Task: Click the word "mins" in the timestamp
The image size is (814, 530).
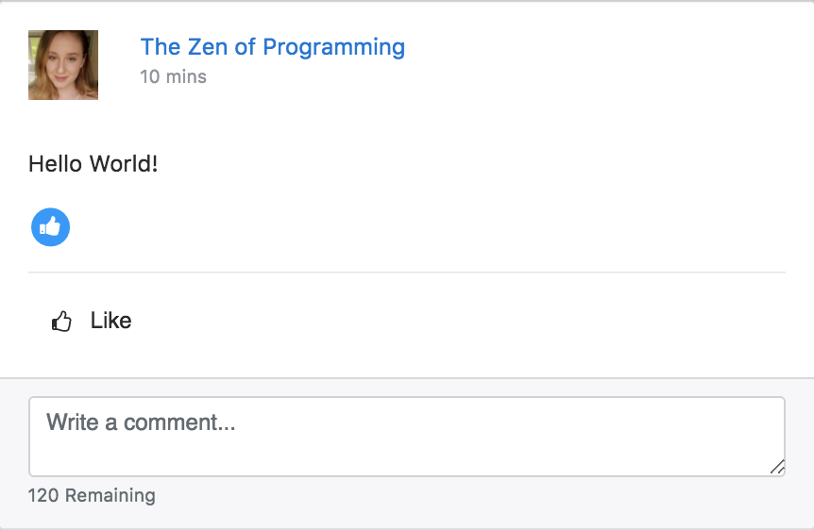Action: (x=186, y=76)
